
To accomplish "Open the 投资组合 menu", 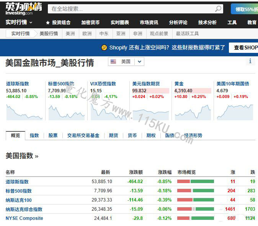I will point(61,22).
